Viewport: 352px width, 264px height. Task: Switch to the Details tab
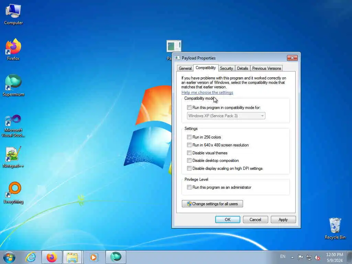point(242,68)
